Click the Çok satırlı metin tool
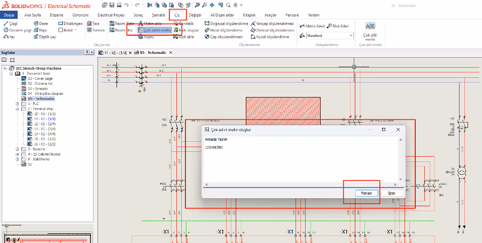 click(154, 30)
